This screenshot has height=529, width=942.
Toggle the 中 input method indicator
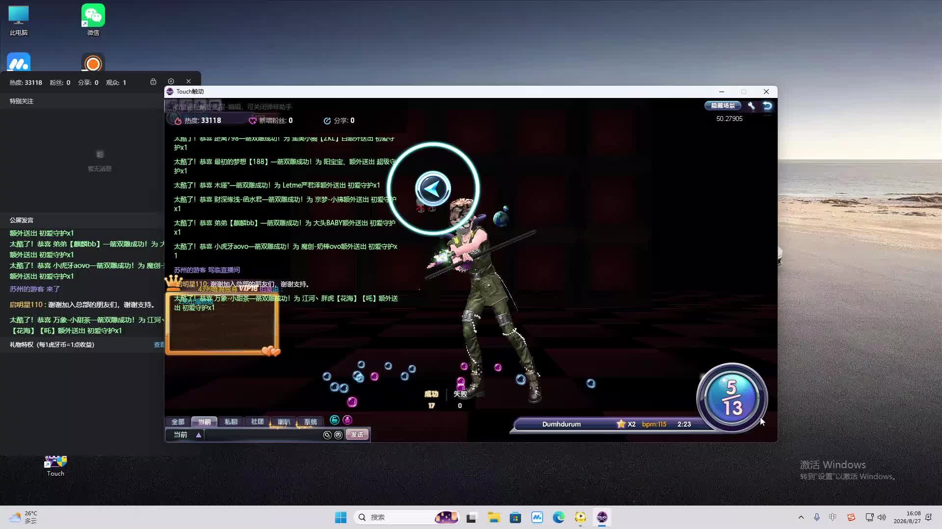833,517
